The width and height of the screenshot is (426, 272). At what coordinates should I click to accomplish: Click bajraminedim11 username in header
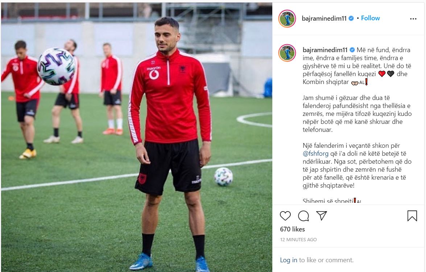pos(324,18)
